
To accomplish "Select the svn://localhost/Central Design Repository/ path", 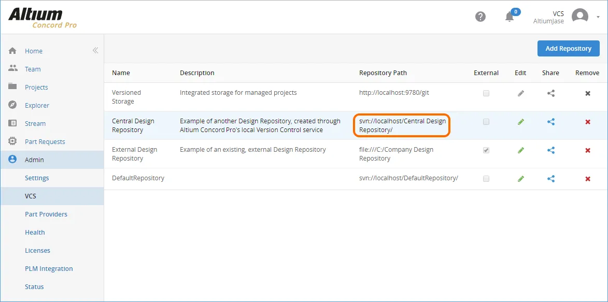I will 402,125.
